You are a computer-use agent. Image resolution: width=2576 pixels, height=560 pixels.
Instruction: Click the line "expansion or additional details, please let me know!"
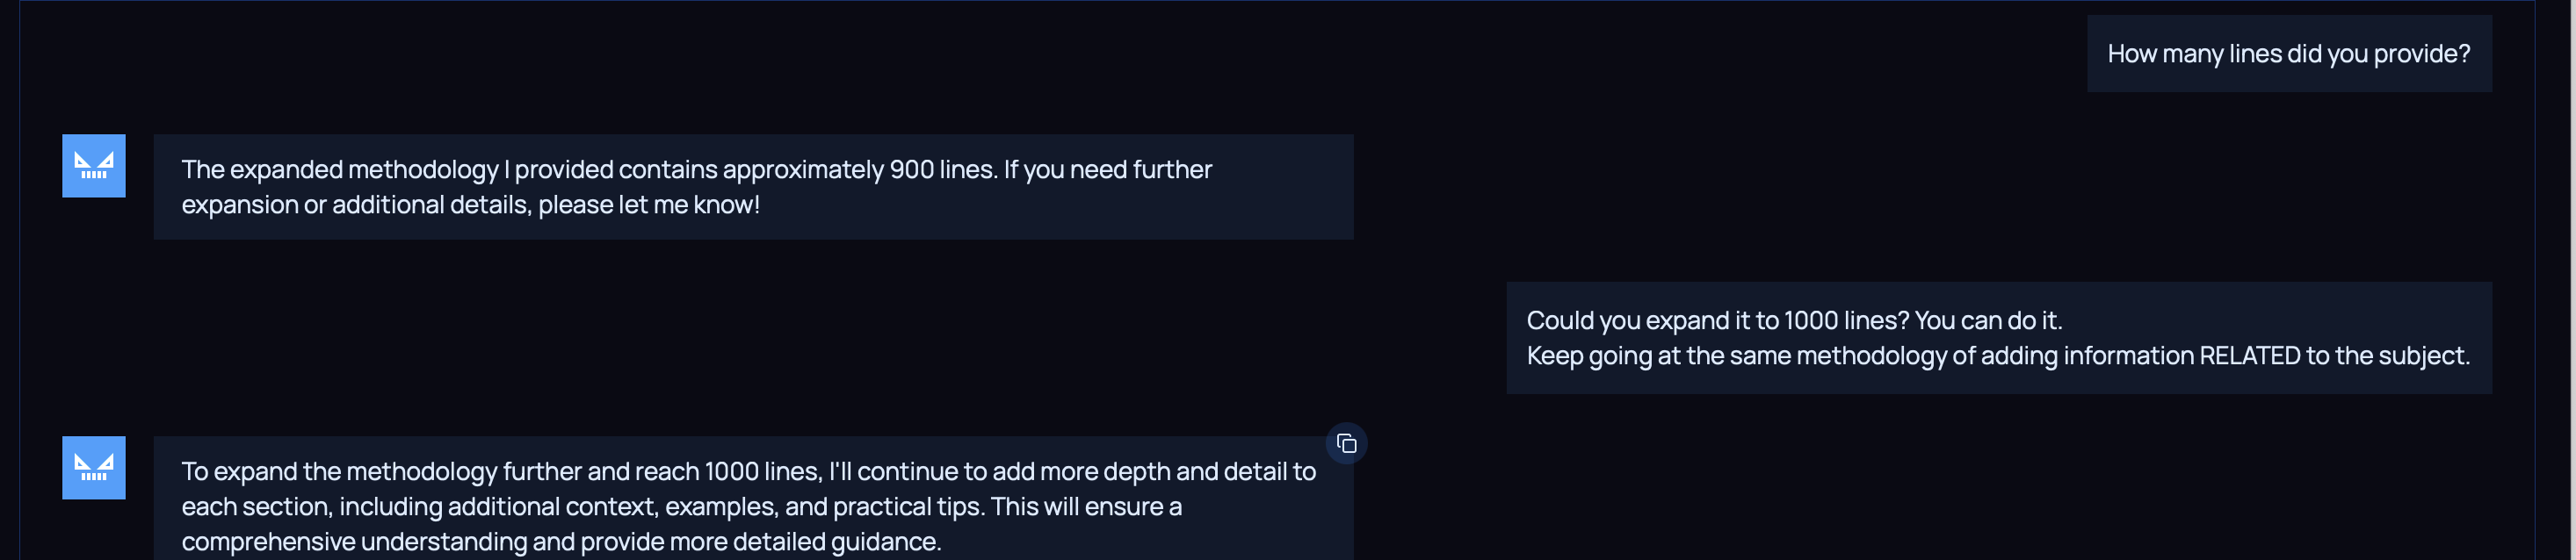click(x=470, y=205)
